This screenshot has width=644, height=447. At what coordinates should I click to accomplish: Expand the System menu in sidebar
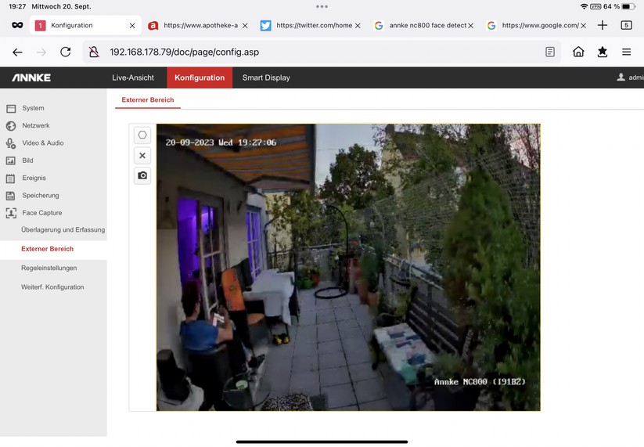coord(33,108)
